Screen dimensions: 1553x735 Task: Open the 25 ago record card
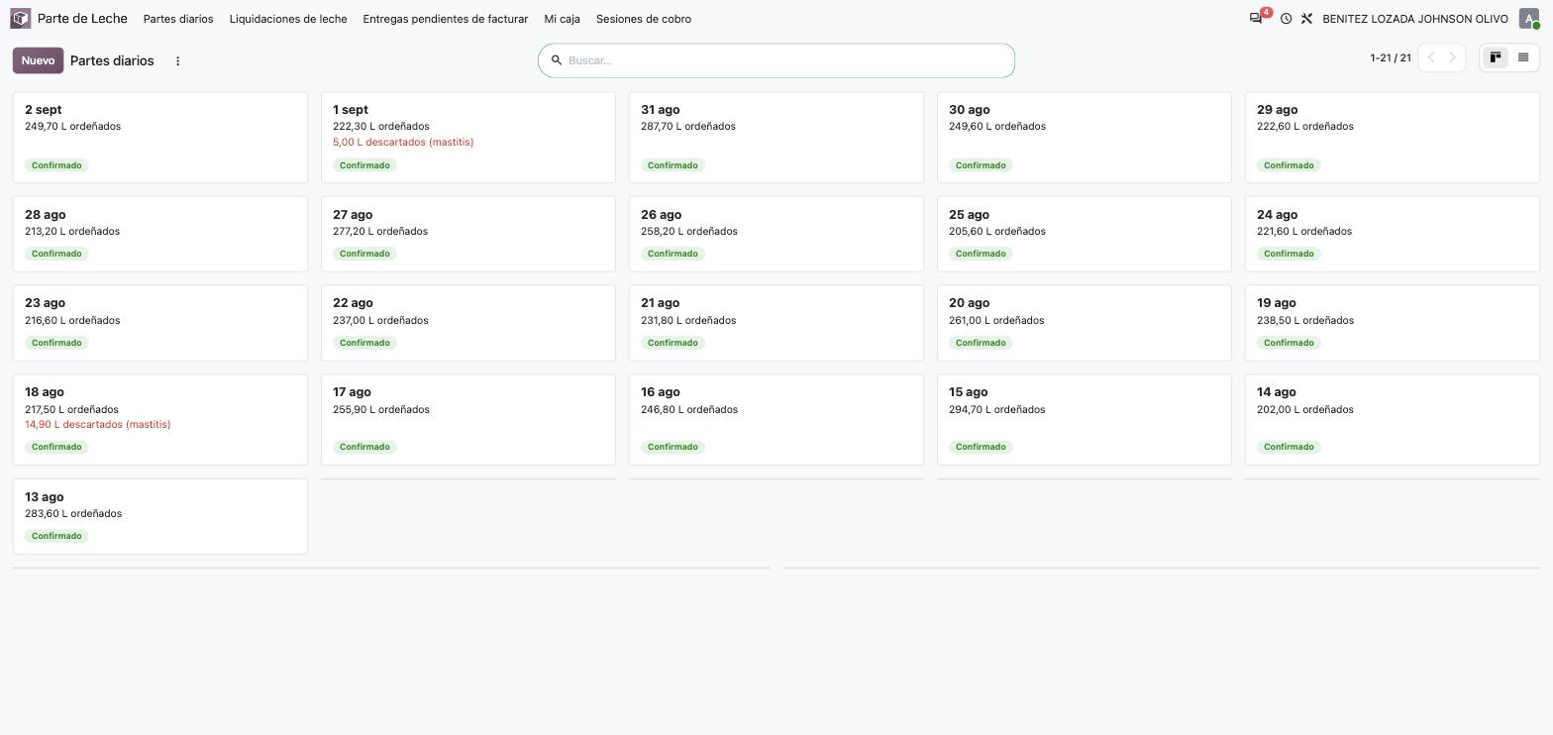pos(1085,234)
